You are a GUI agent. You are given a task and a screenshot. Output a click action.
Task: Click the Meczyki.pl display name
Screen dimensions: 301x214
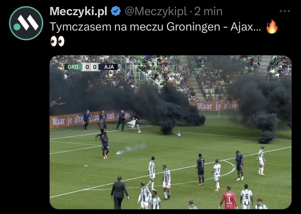(78, 11)
